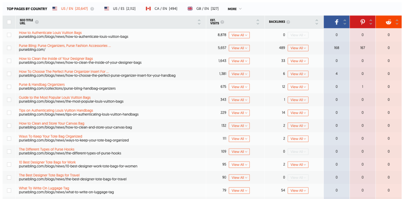Open Ways To Keep Your Tote Bag Organized link
This screenshot has height=199, width=404.
pos(50,136)
